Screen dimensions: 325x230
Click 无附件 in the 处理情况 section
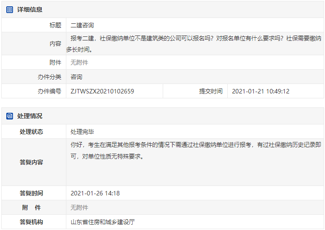[79, 208]
